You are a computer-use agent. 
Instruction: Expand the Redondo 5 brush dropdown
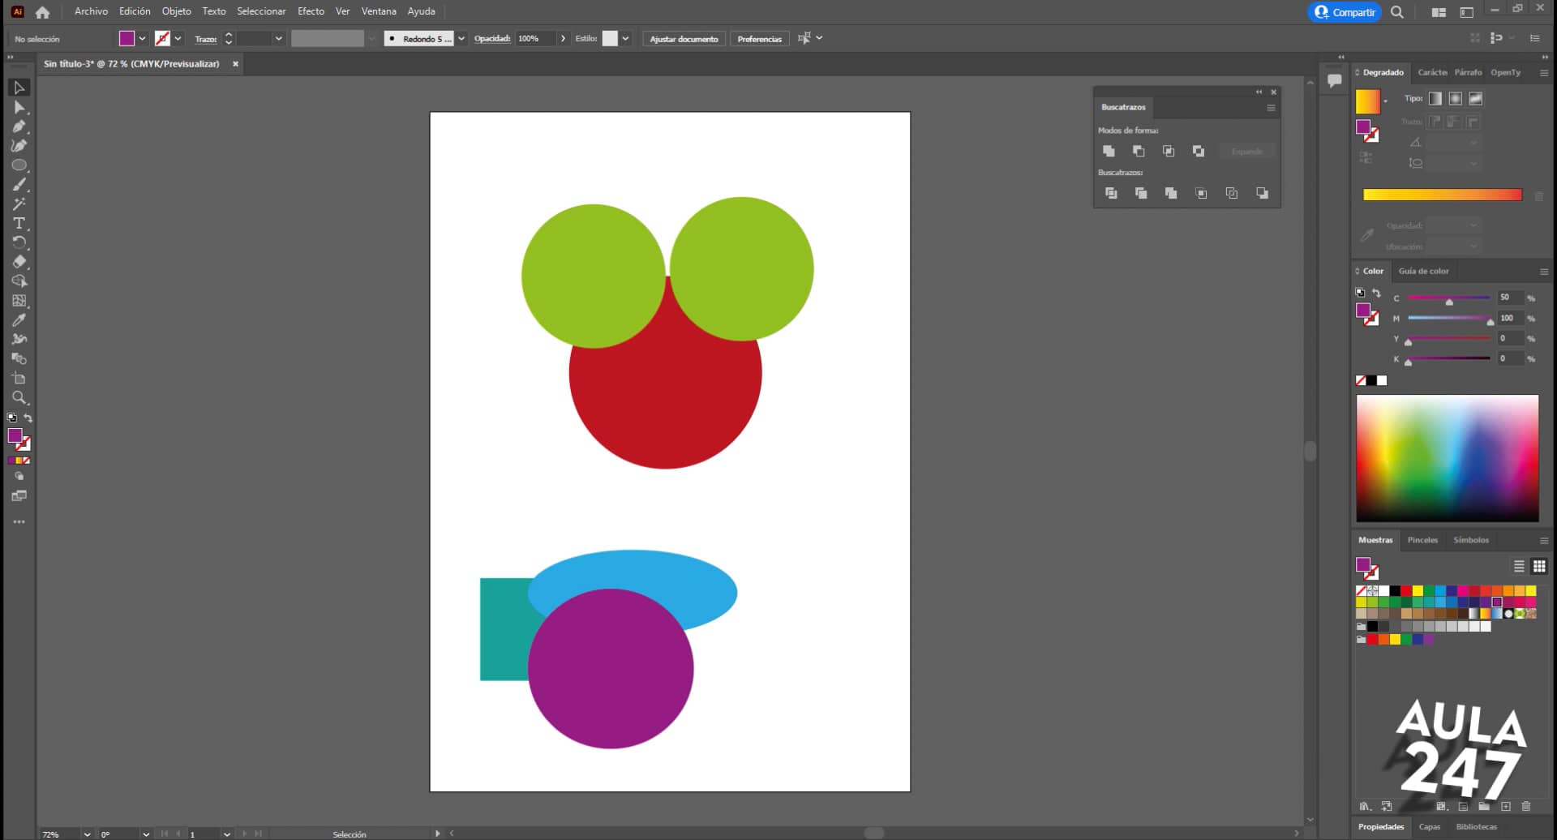tap(461, 38)
